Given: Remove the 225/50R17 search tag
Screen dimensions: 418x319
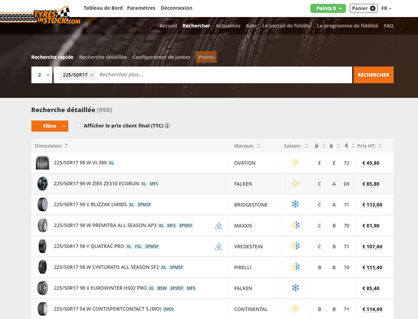Looking at the screenshot, I should click(x=91, y=75).
